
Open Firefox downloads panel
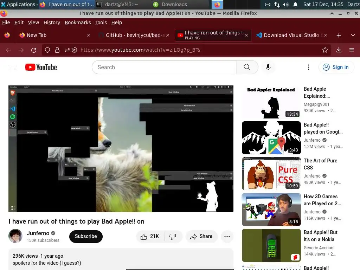click(339, 50)
